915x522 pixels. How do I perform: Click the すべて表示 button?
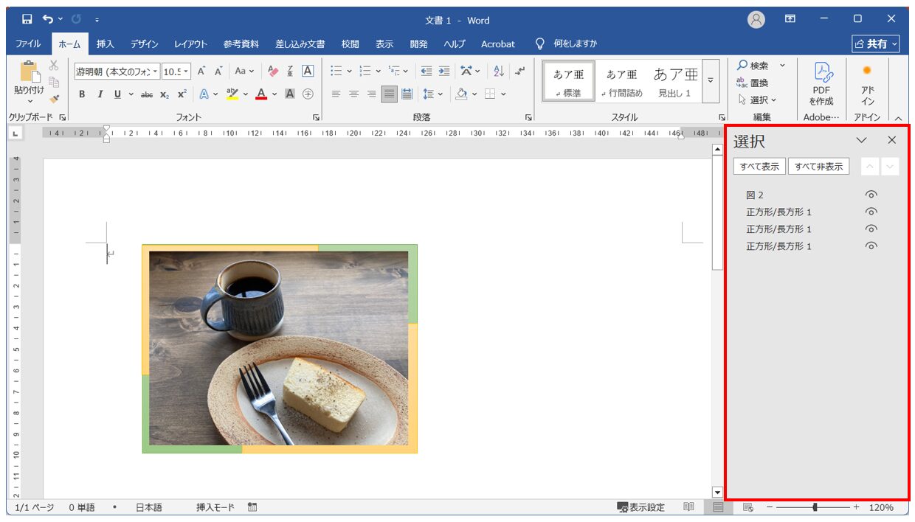(x=759, y=167)
